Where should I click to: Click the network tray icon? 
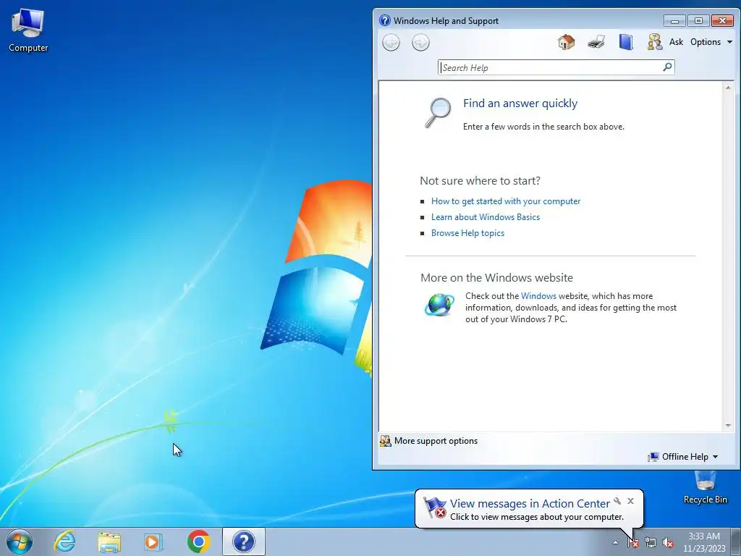pyautogui.click(x=651, y=543)
